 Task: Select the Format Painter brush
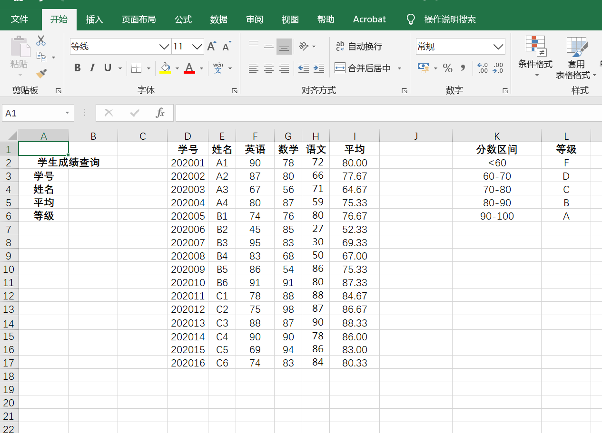pos(41,73)
